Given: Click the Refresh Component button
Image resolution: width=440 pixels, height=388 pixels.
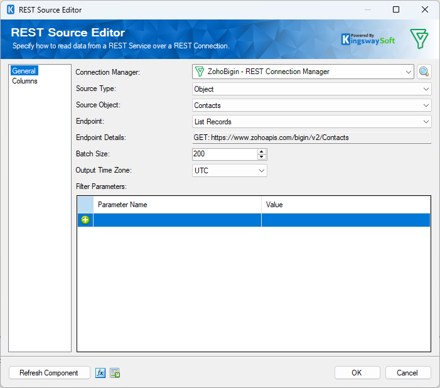Looking at the screenshot, I should pyautogui.click(x=49, y=373).
